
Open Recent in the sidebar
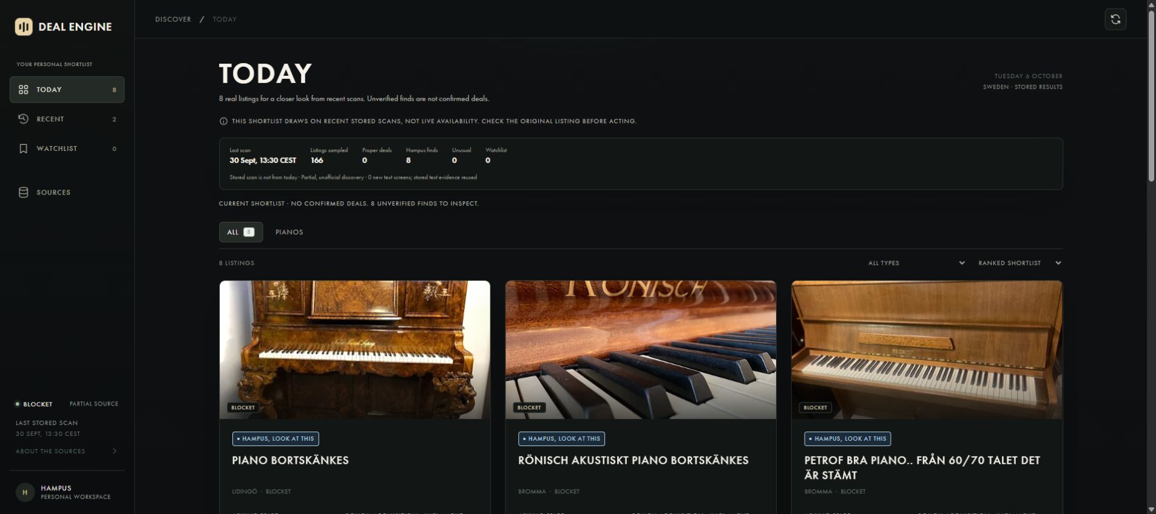click(x=67, y=119)
